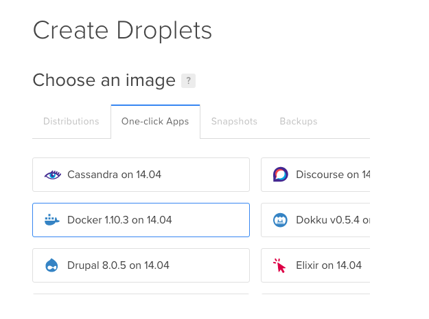Screen dimensions: 429x319
Task: Go to the Backups tab
Action: coord(299,122)
